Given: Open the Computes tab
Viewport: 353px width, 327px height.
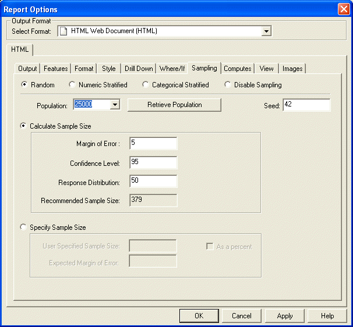Looking at the screenshot, I should 238,69.
